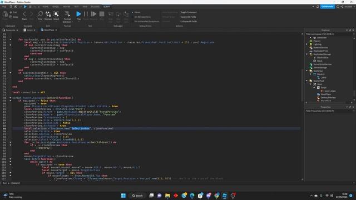This screenshot has width=356, height=200.
Task: Open the Baseplate document tab
Action: click(x=10, y=30)
